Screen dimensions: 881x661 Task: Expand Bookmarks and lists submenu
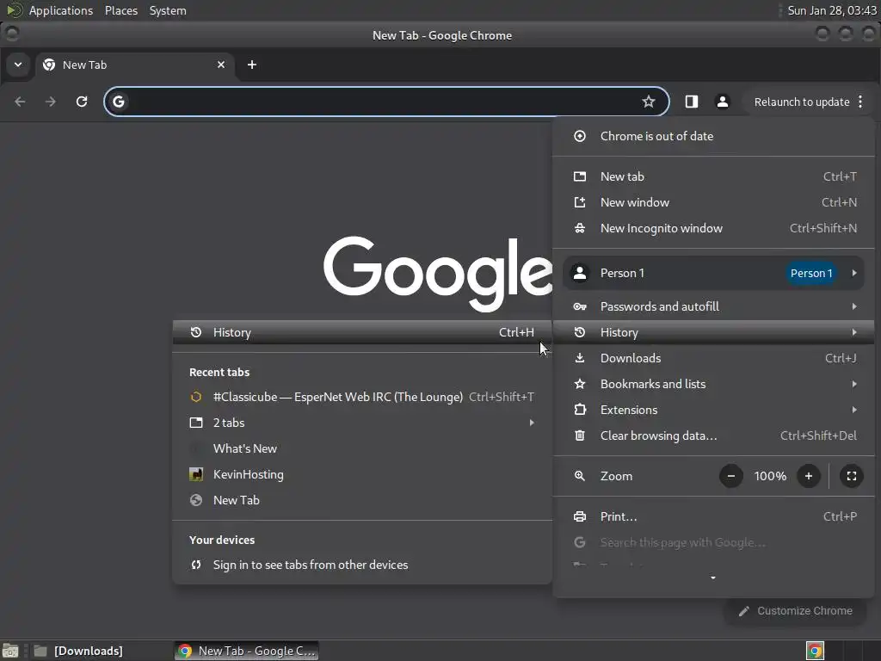[x=713, y=384]
